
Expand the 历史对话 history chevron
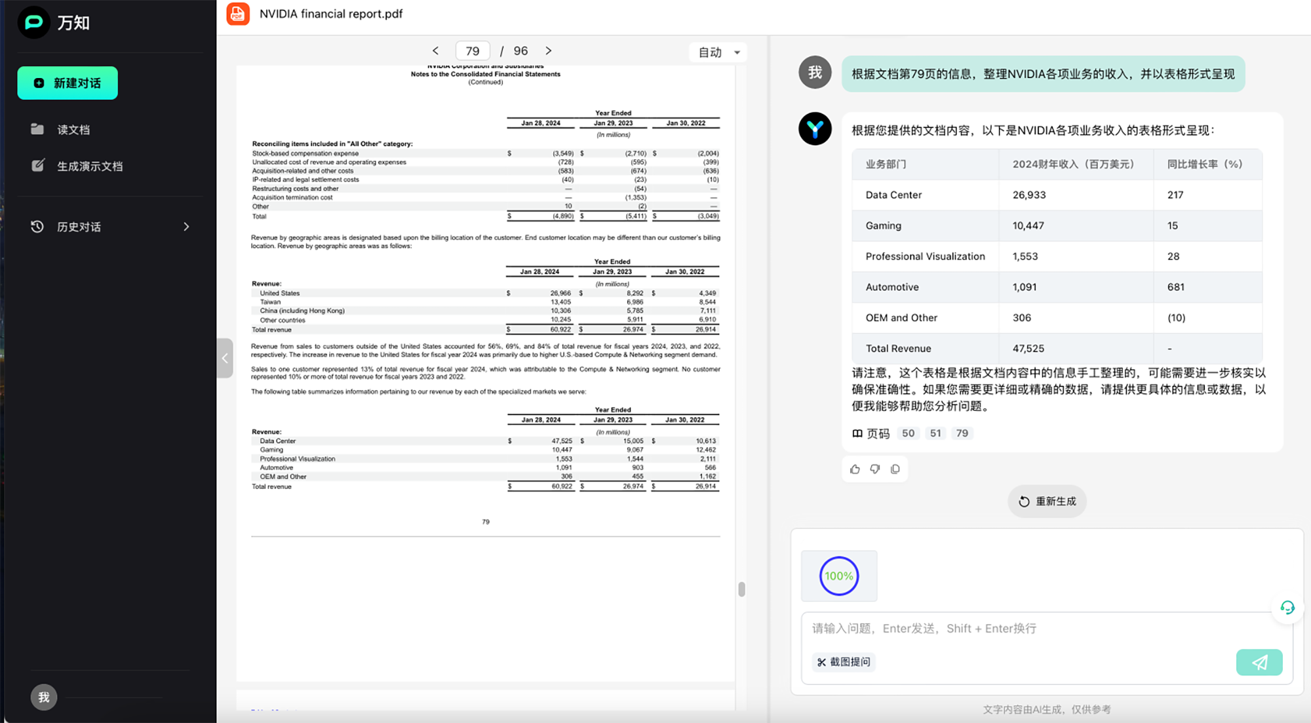tap(186, 227)
